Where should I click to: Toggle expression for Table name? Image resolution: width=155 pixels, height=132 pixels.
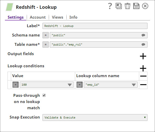click(x=46, y=45)
